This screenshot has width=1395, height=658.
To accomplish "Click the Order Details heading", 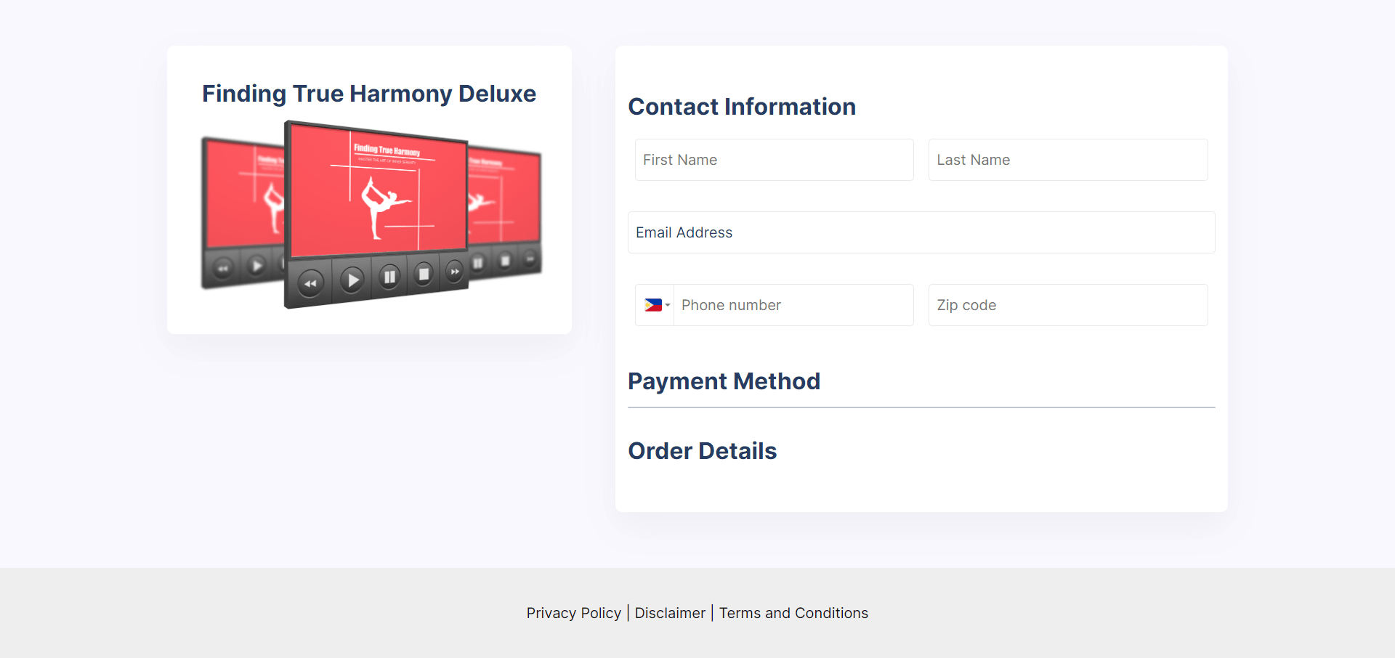I will tap(703, 451).
